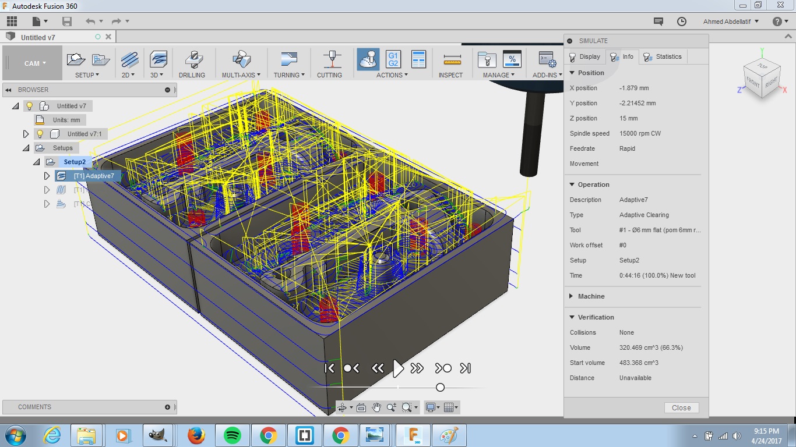Viewport: 796px width, 447px height.
Task: Collapse the Operation section in Simulate
Action: tap(572, 185)
